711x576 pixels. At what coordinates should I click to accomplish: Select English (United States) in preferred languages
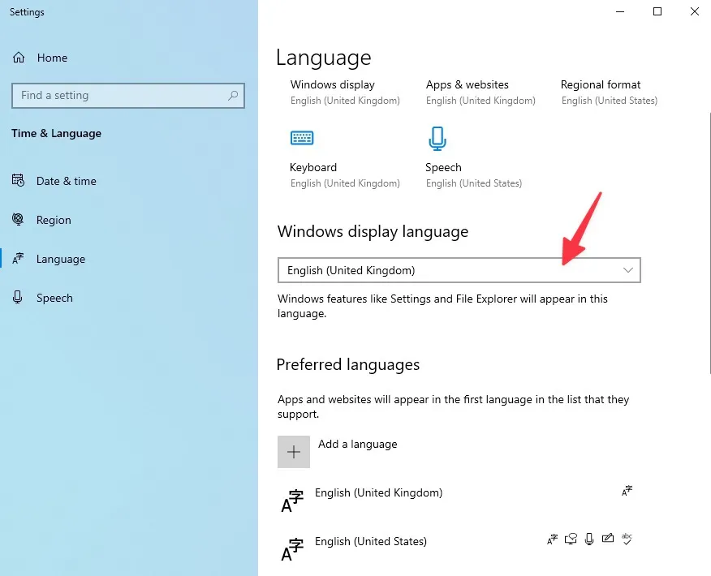click(371, 541)
